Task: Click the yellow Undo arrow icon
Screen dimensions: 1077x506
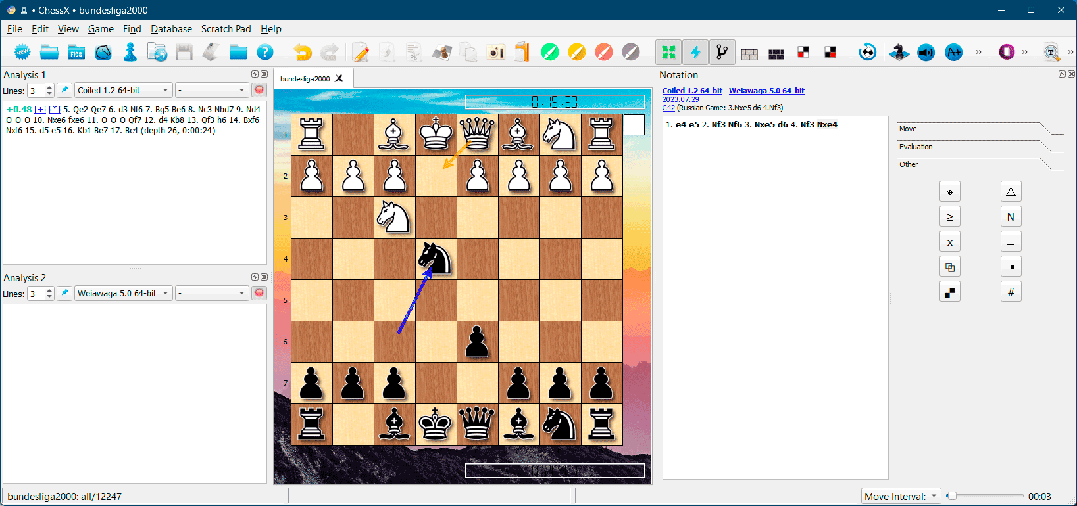Action: [303, 53]
